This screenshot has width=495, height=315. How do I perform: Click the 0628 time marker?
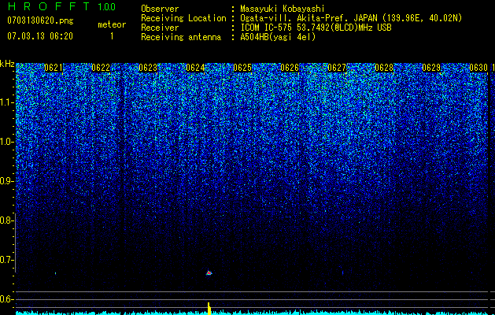click(x=384, y=68)
